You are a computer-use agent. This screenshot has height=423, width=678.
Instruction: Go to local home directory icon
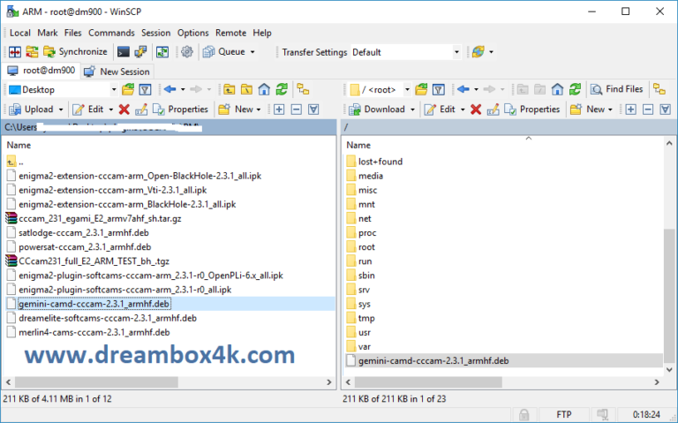tap(264, 89)
